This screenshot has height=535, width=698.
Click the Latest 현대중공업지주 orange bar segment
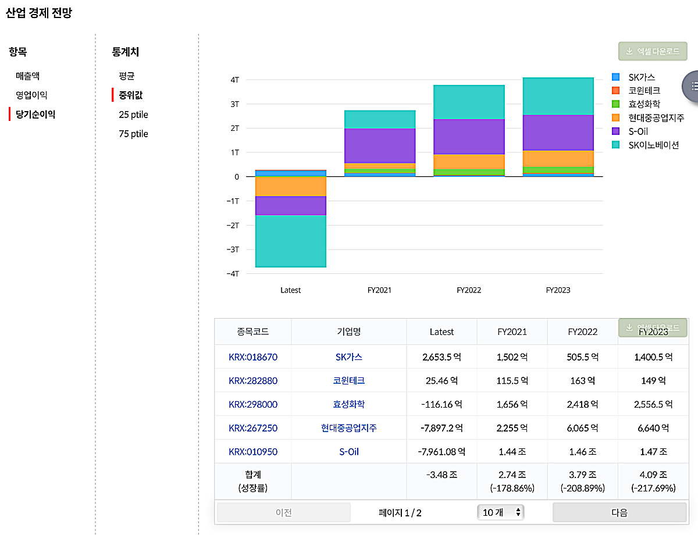(x=290, y=187)
